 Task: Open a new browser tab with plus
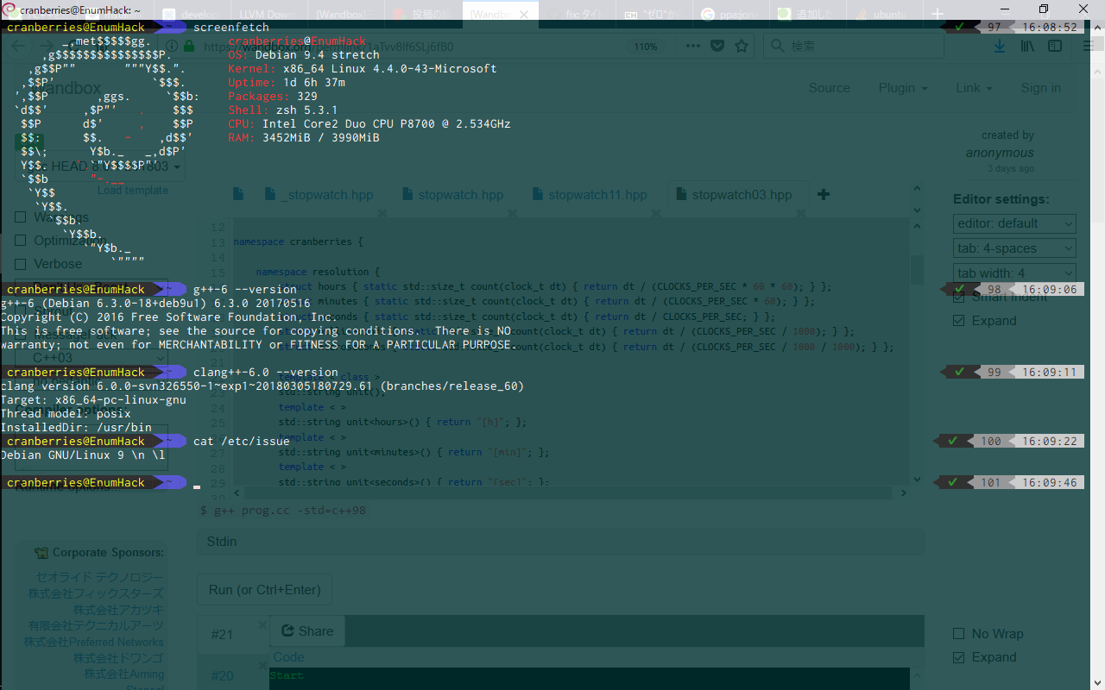tap(938, 13)
